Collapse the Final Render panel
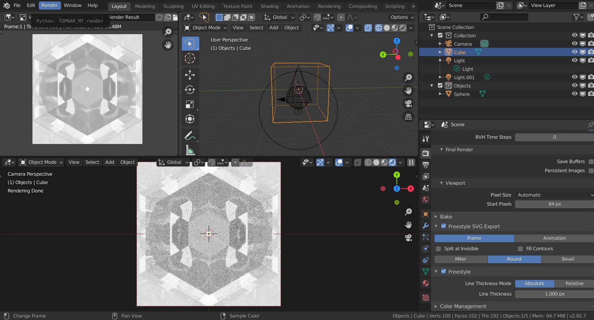This screenshot has width=594, height=320. point(442,150)
